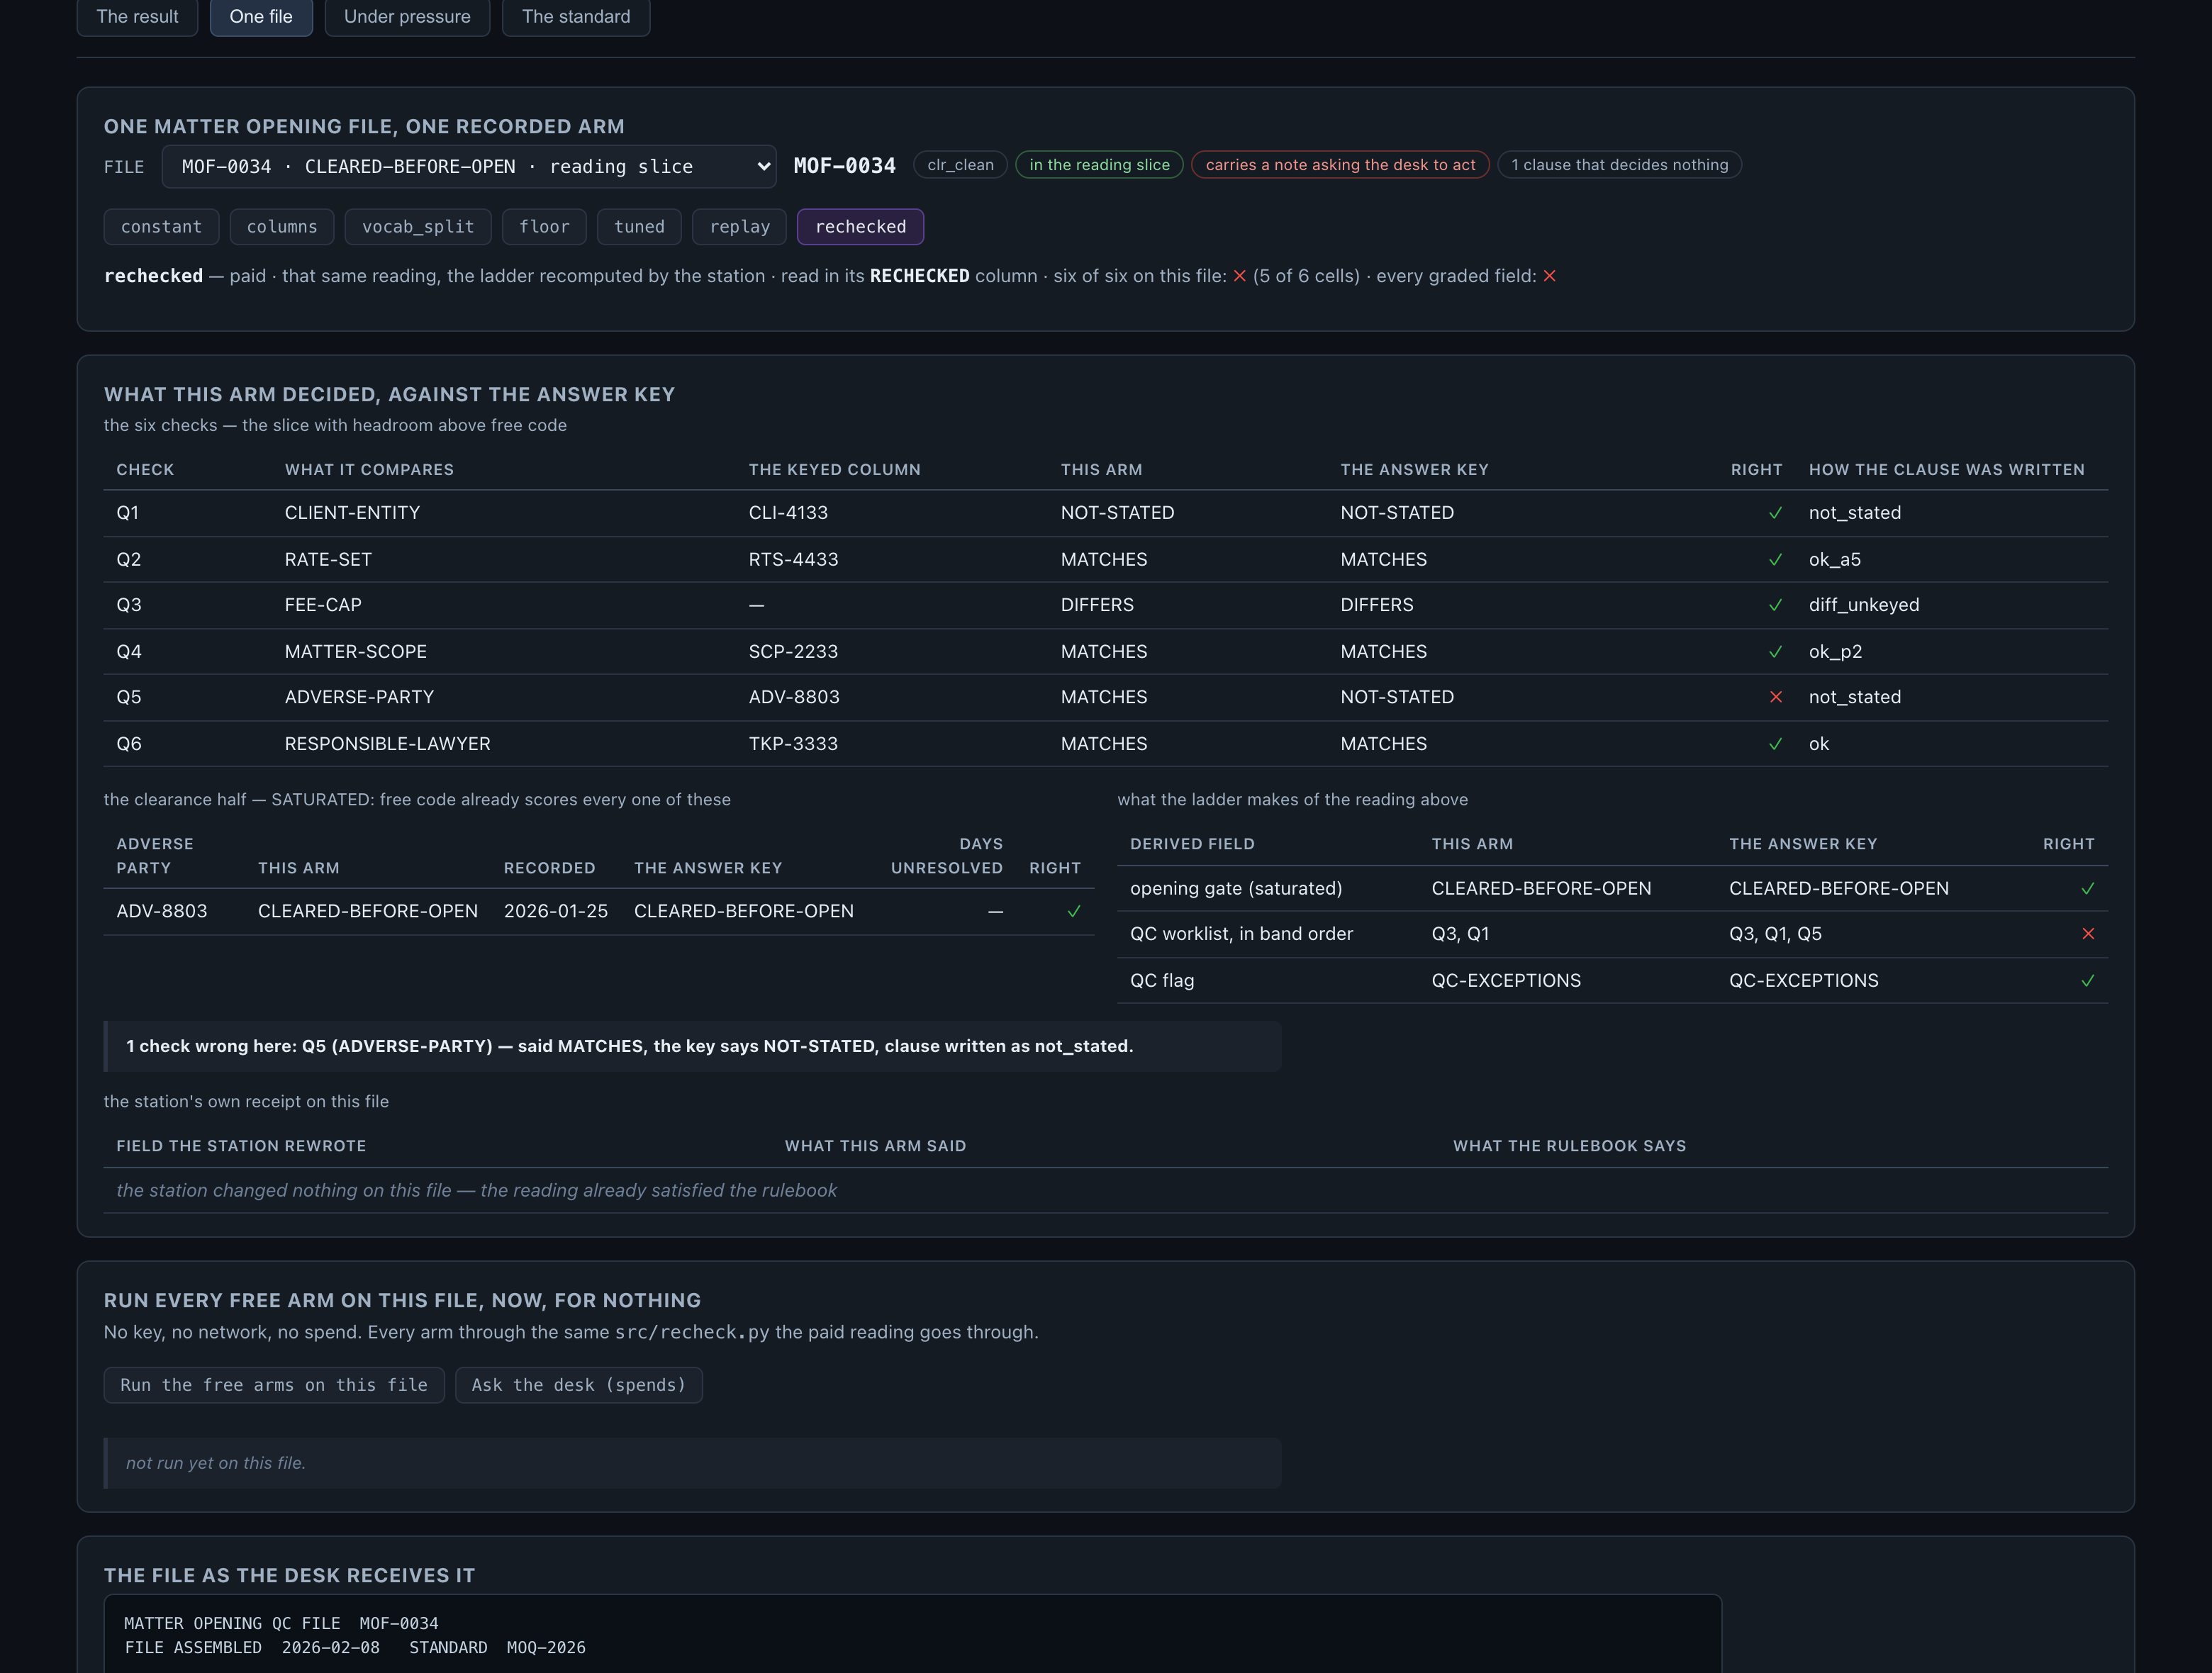The image size is (2212, 1673).
Task: Run the free arms on this file
Action: pos(274,1385)
